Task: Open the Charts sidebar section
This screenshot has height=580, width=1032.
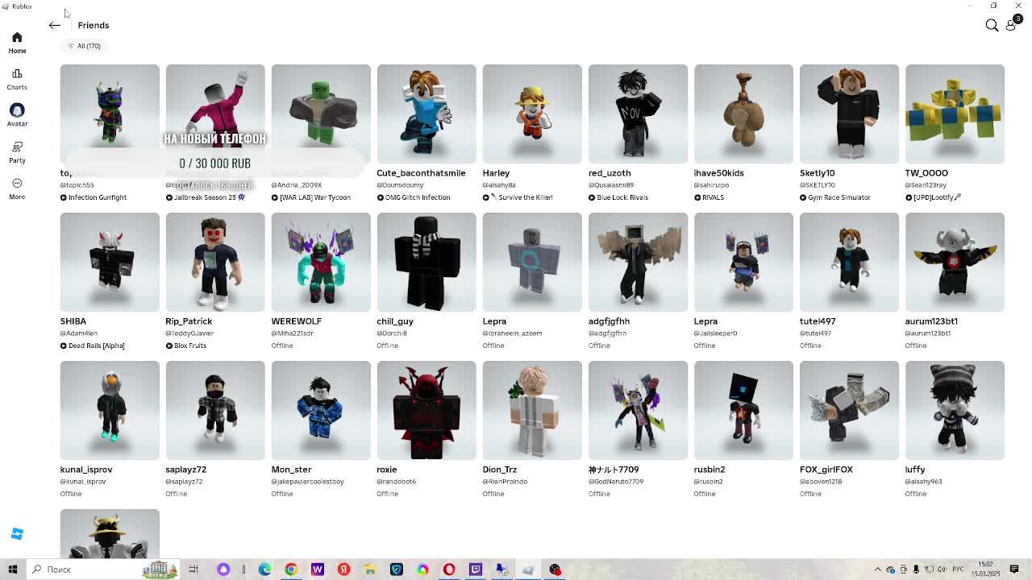Action: (x=17, y=79)
